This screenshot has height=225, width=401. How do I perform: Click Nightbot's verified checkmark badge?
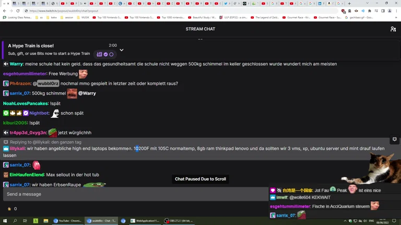click(26, 113)
